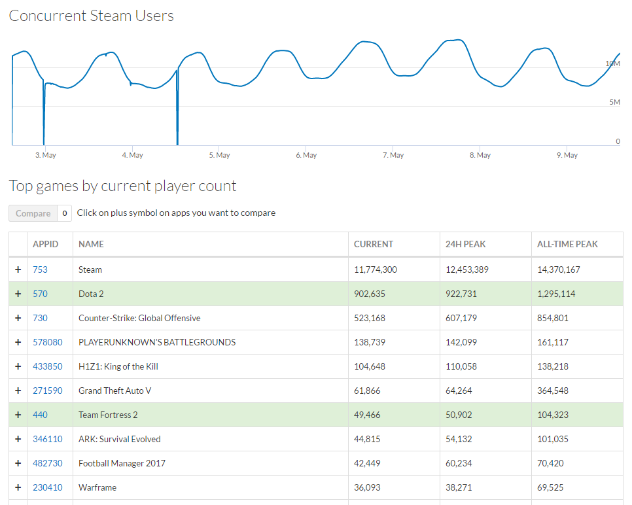Toggle Warframe's compare plus symbol
Viewport: 632px width, 505px height.
coord(18,487)
